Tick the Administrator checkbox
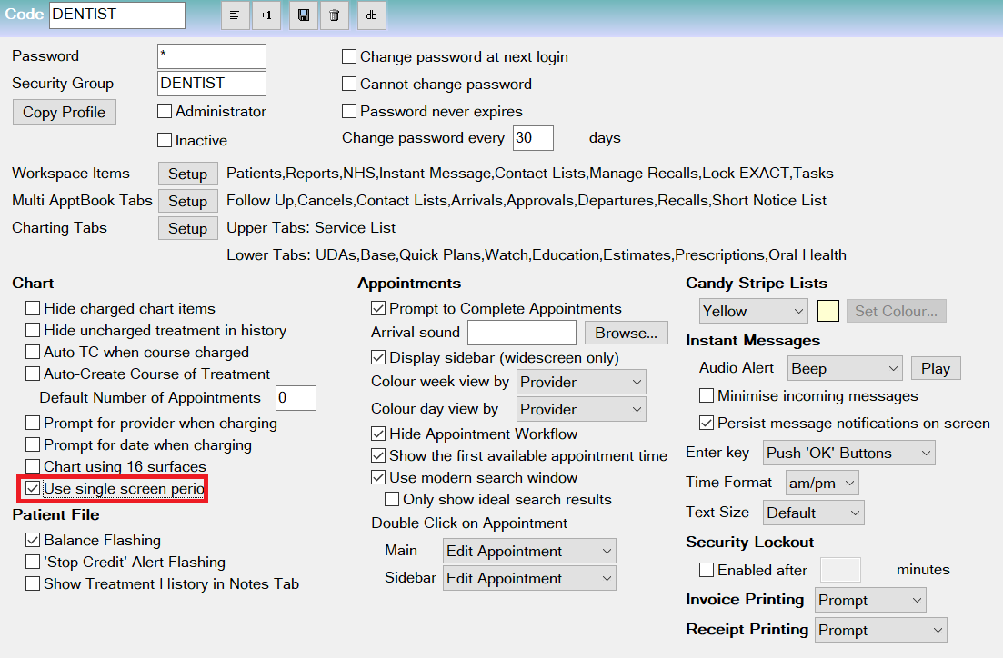Viewport: 1003px width, 658px height. click(165, 111)
